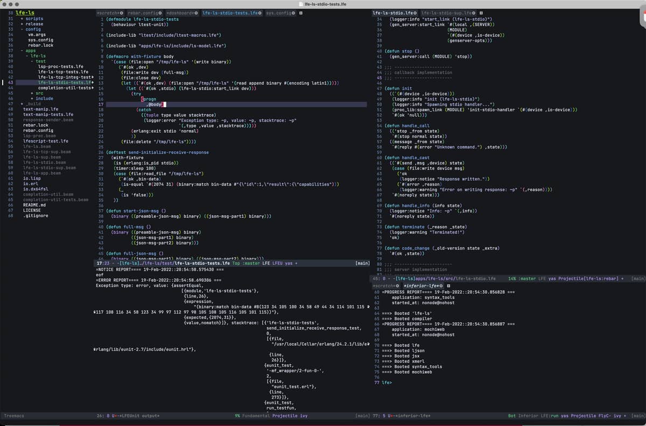Select the lfe-ls project root in Treemacs

tap(24, 12)
